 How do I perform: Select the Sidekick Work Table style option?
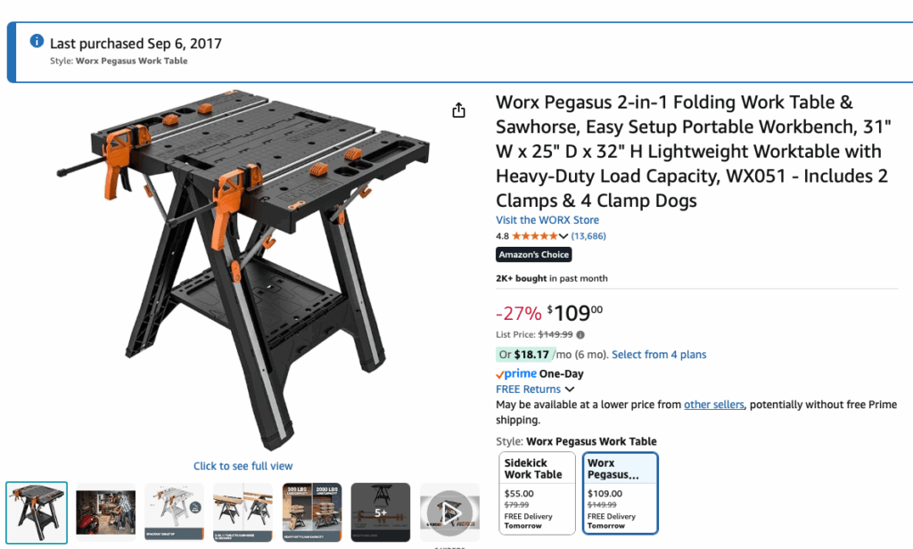pos(537,493)
